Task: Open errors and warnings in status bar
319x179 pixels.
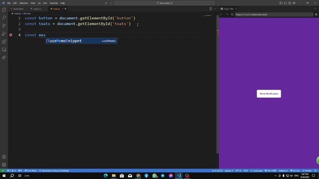Action: pyautogui.click(x=11, y=171)
